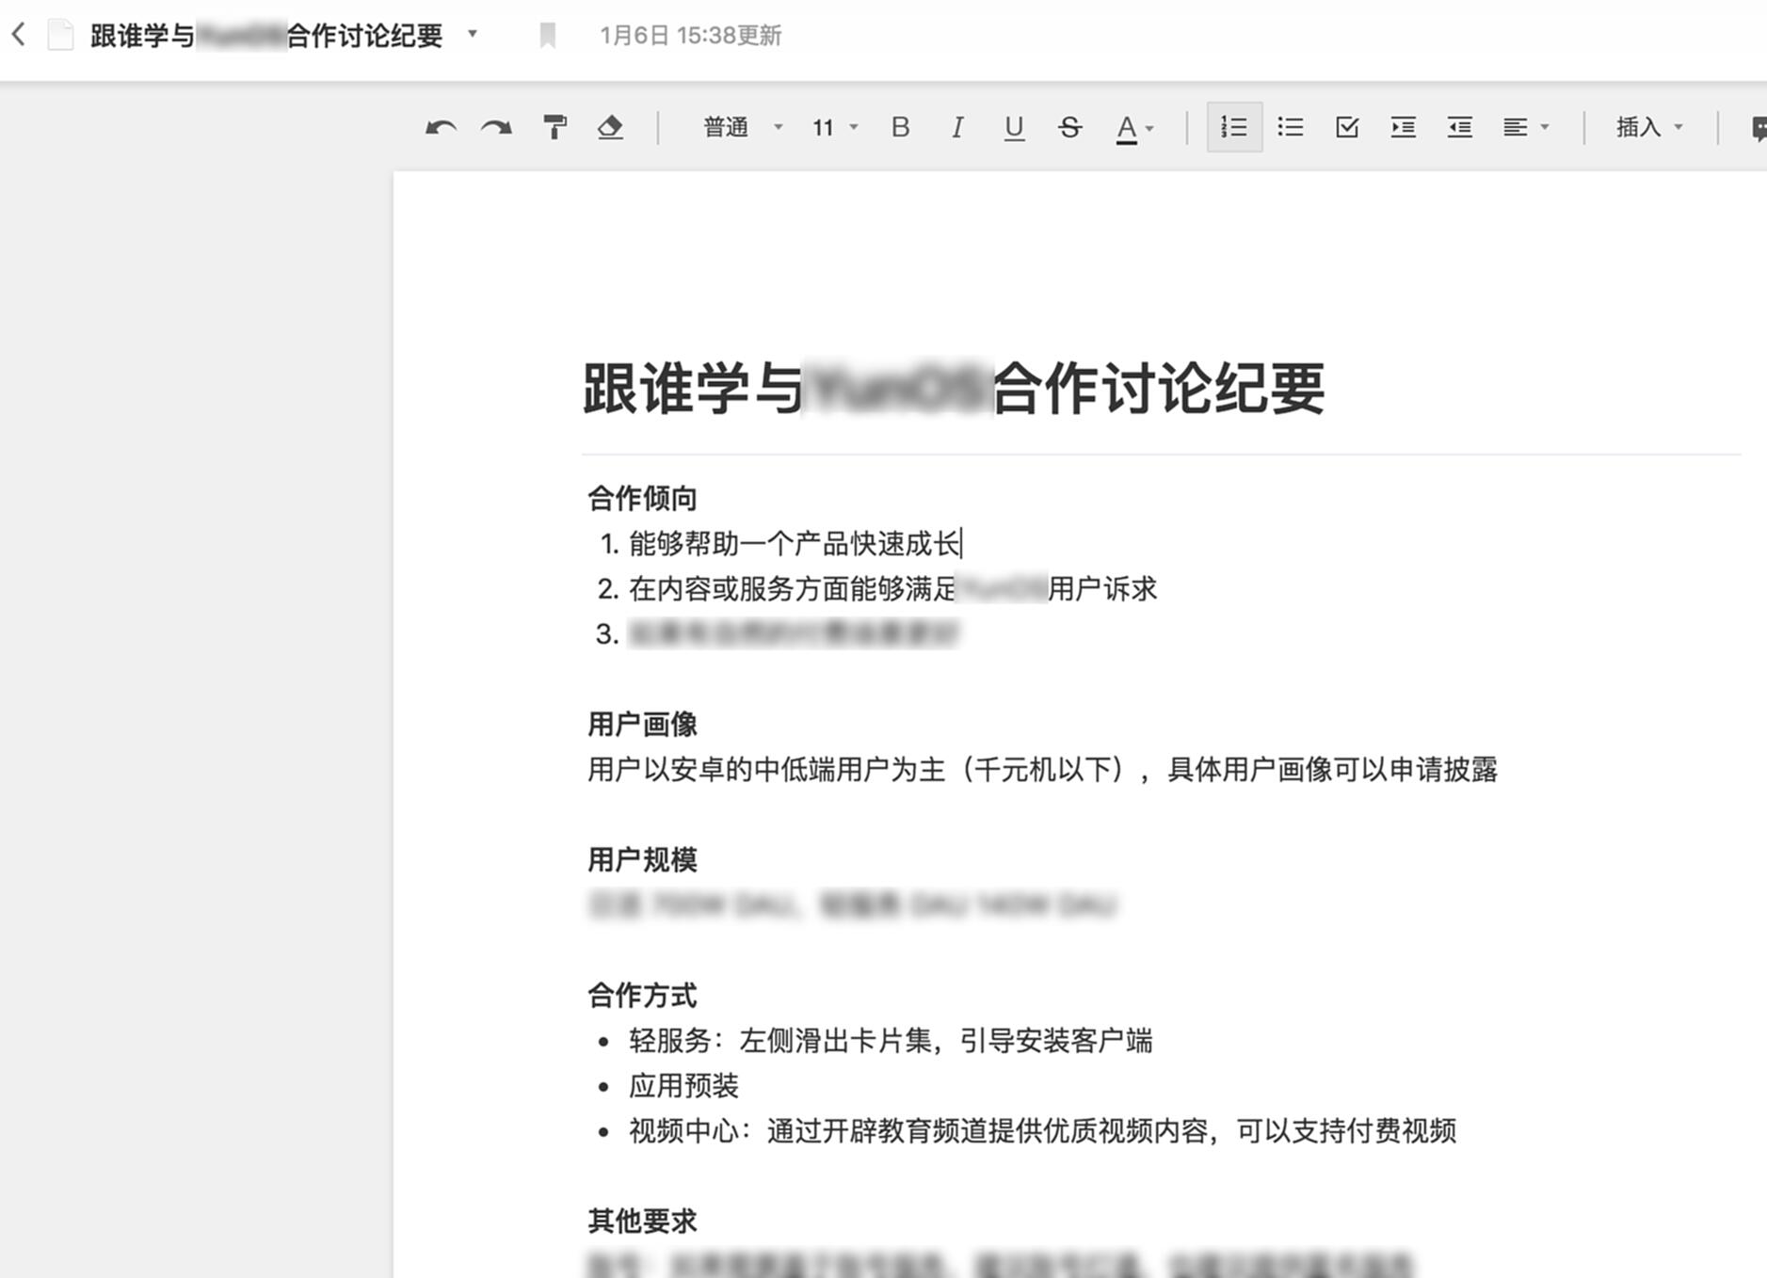Toggle bold formatting
The width and height of the screenshot is (1767, 1278).
[x=900, y=127]
